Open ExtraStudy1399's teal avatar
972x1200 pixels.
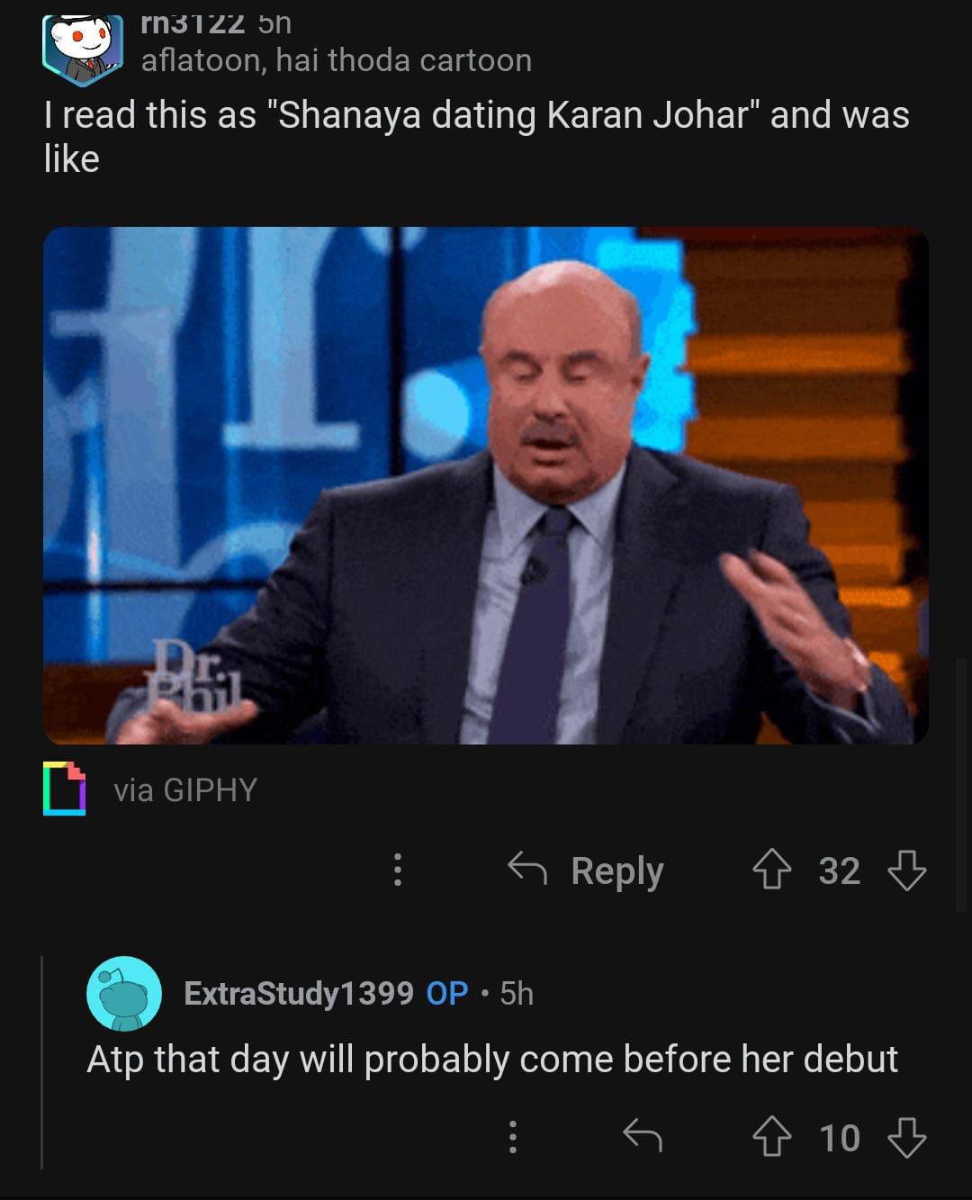coord(124,994)
